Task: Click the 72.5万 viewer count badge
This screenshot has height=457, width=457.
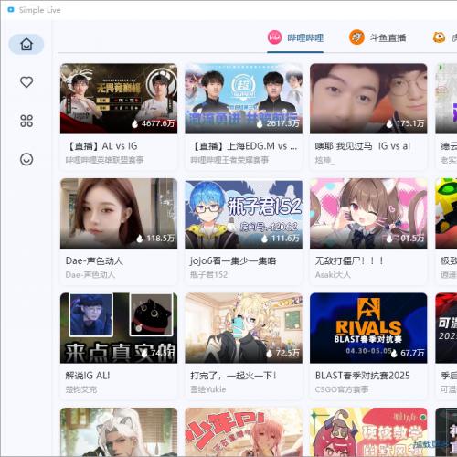Action: 283,353
